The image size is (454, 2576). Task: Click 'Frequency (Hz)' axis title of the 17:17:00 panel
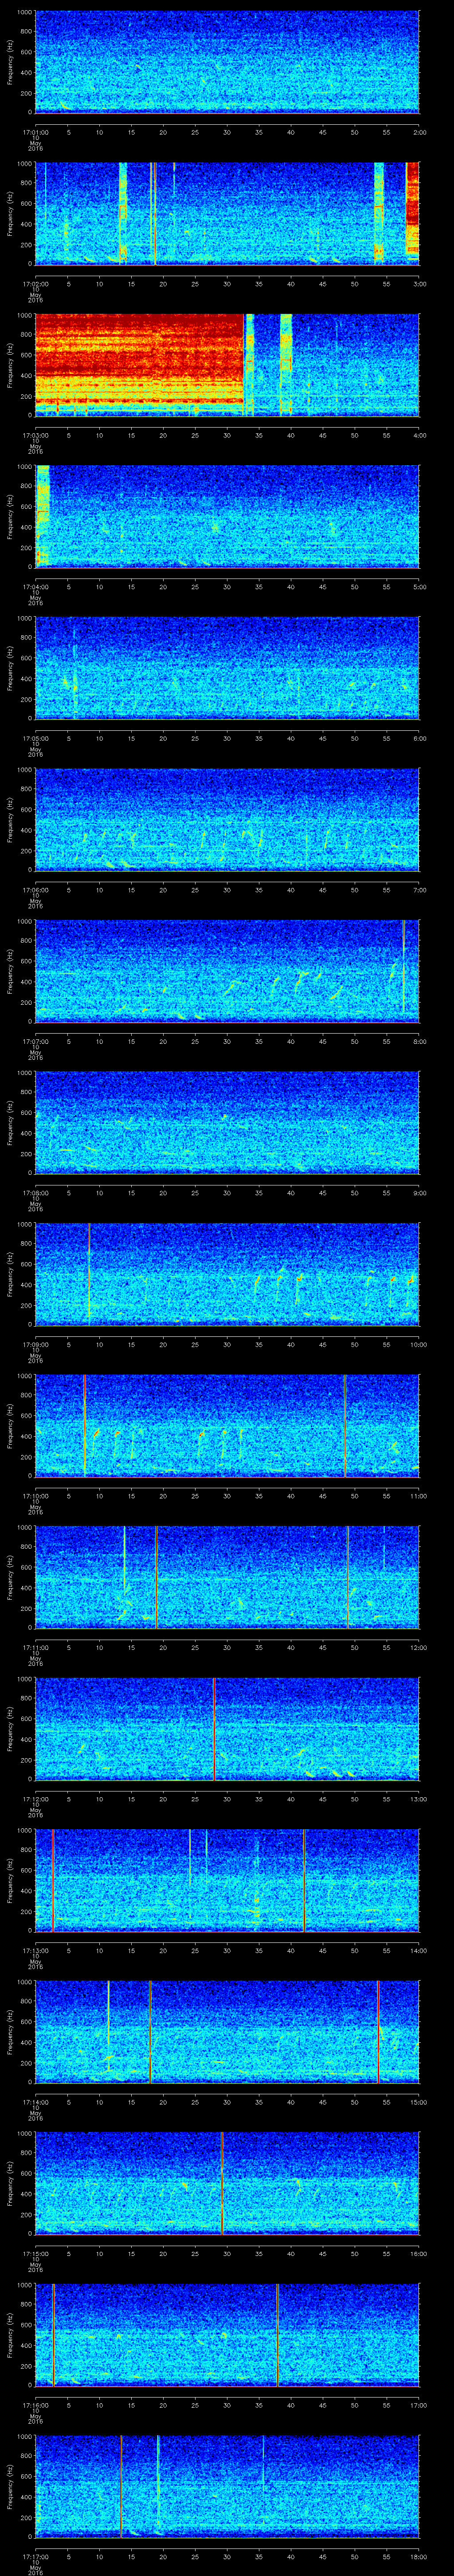10,2486
